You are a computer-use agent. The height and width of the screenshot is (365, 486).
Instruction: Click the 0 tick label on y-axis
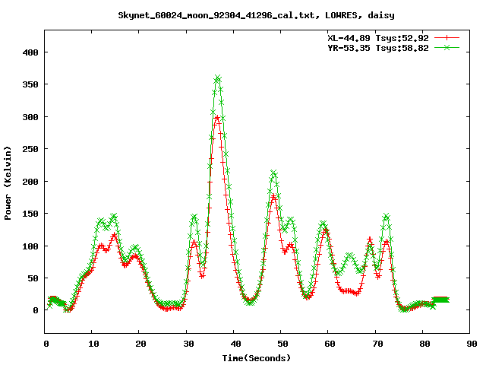pyautogui.click(x=36, y=310)
